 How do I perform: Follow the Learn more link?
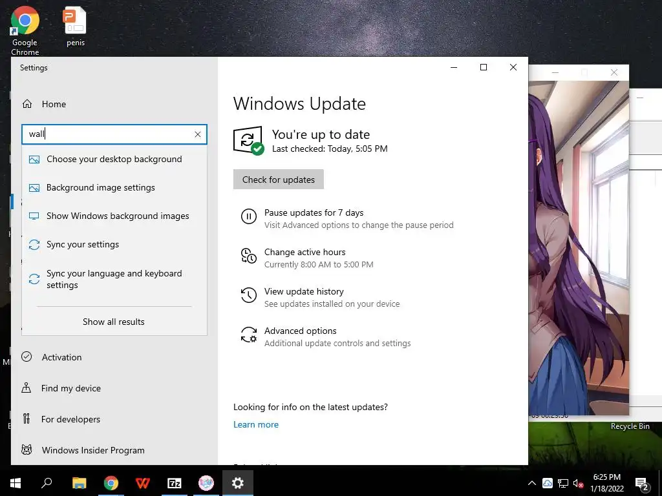coord(256,425)
